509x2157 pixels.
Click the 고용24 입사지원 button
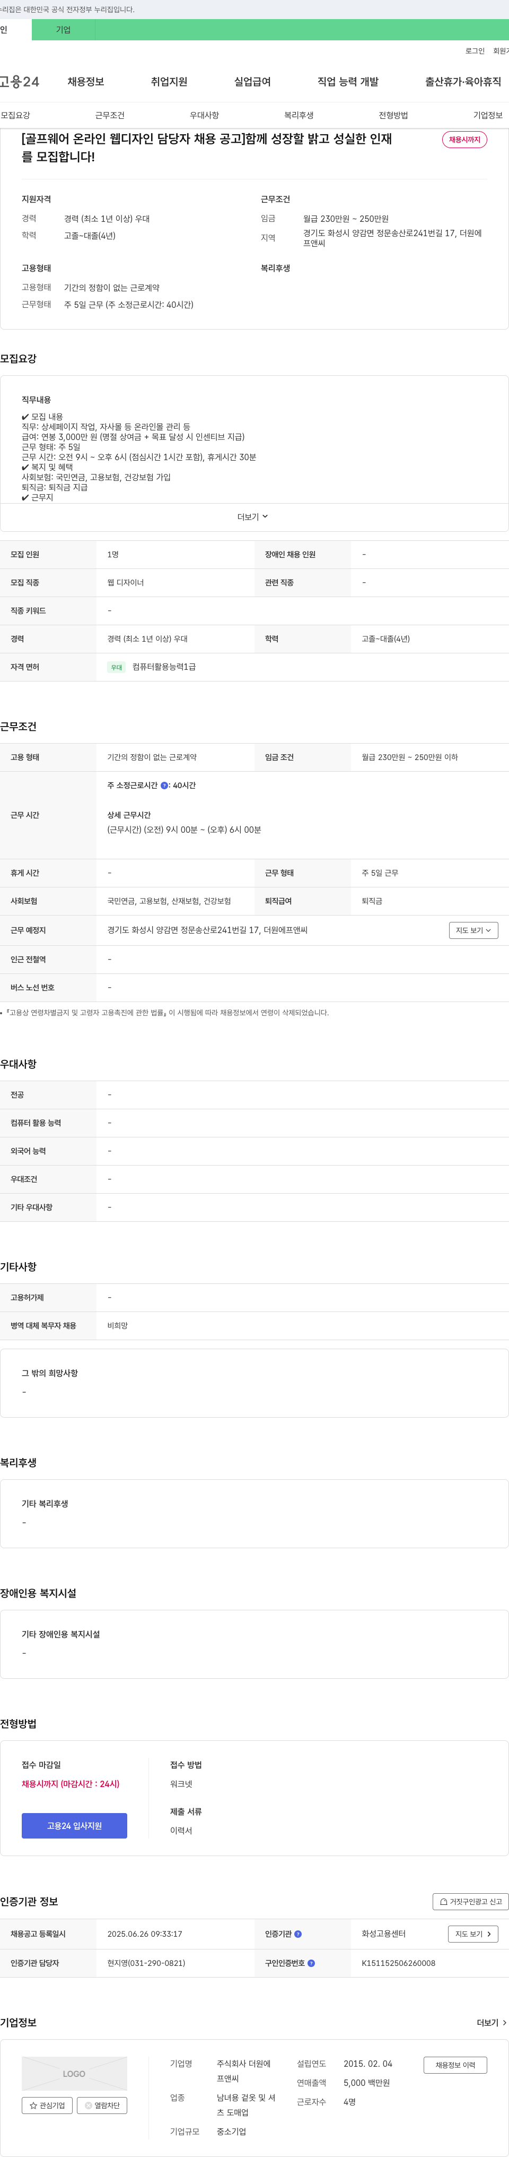point(74,1825)
